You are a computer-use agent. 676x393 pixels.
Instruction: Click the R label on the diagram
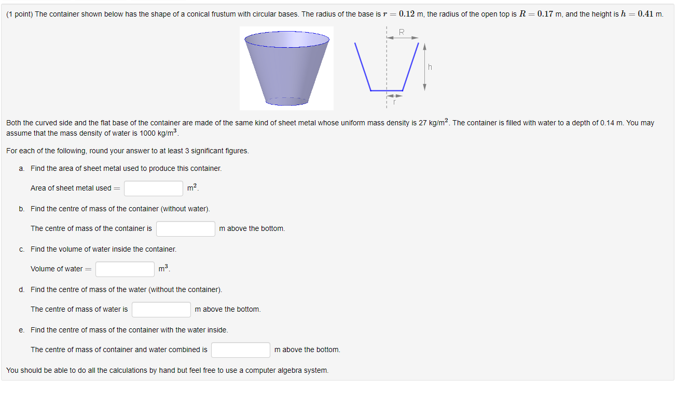[401, 32]
